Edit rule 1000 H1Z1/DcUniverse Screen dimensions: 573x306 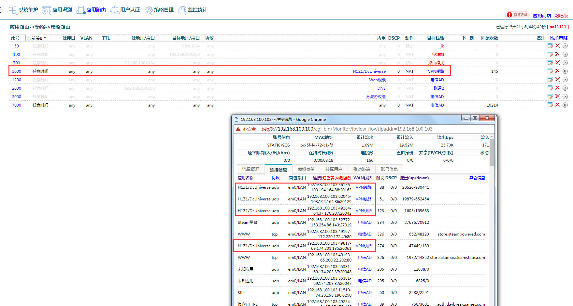pos(550,71)
